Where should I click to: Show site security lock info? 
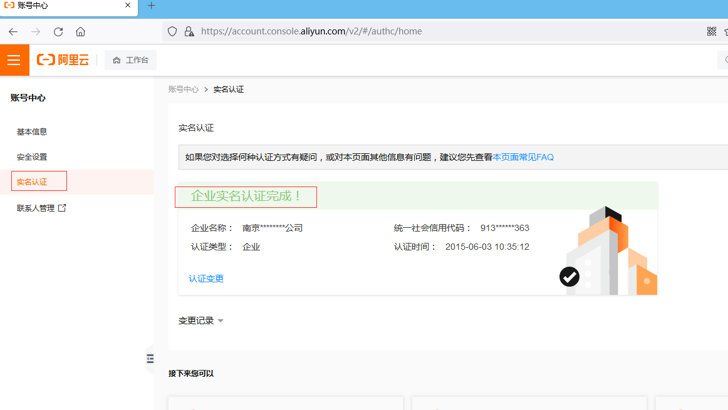[189, 31]
